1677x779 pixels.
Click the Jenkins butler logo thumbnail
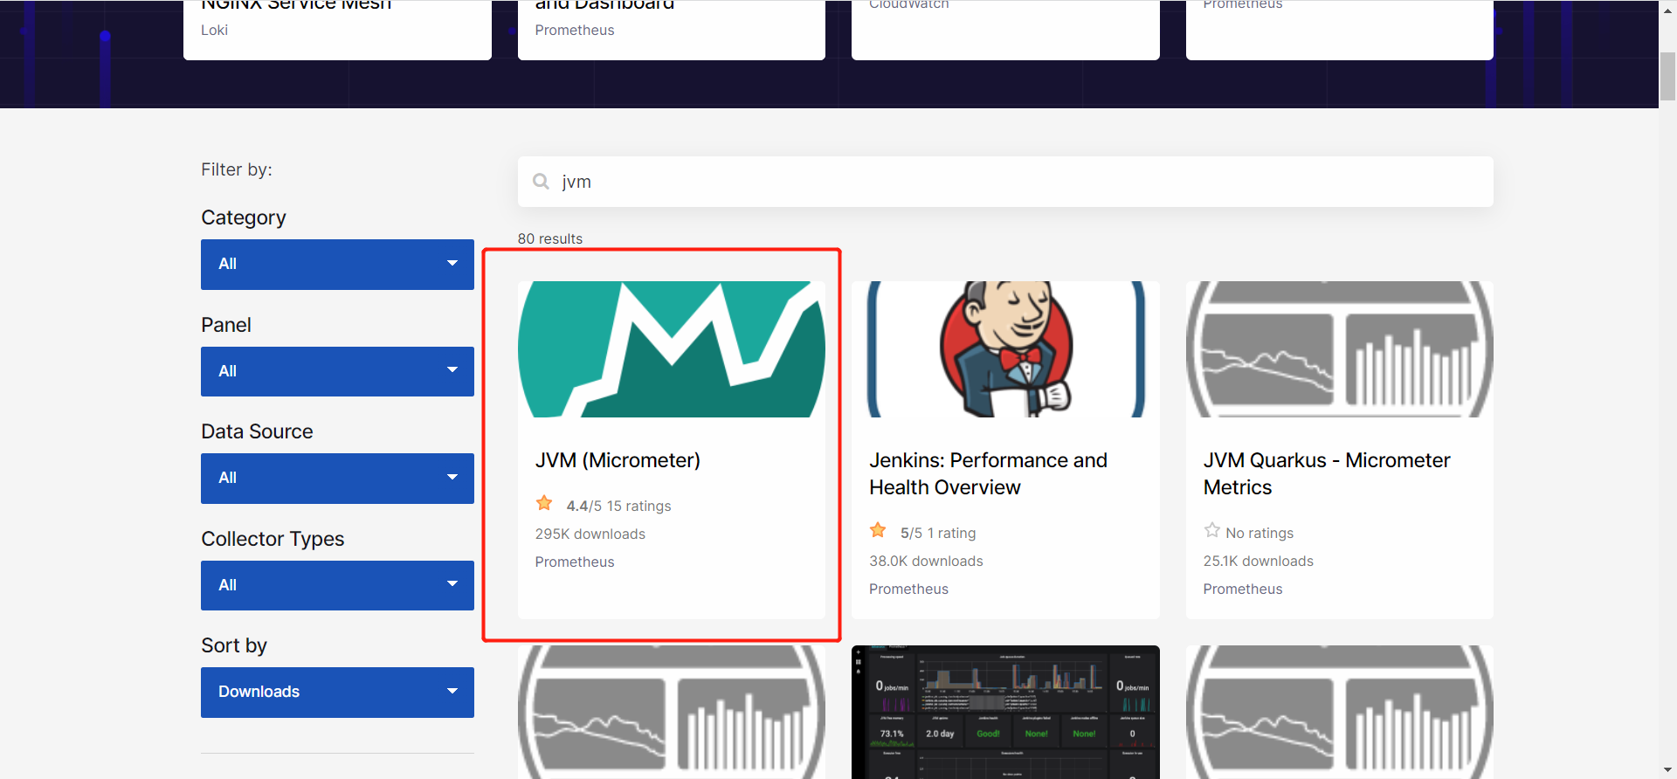1005,349
